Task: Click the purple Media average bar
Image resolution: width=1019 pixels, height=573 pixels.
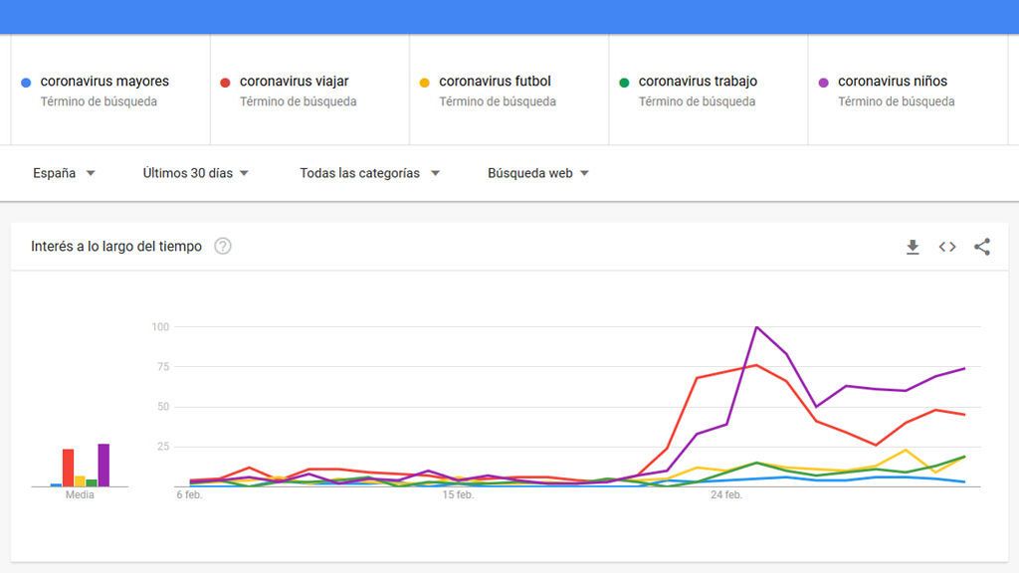Action: [103, 466]
